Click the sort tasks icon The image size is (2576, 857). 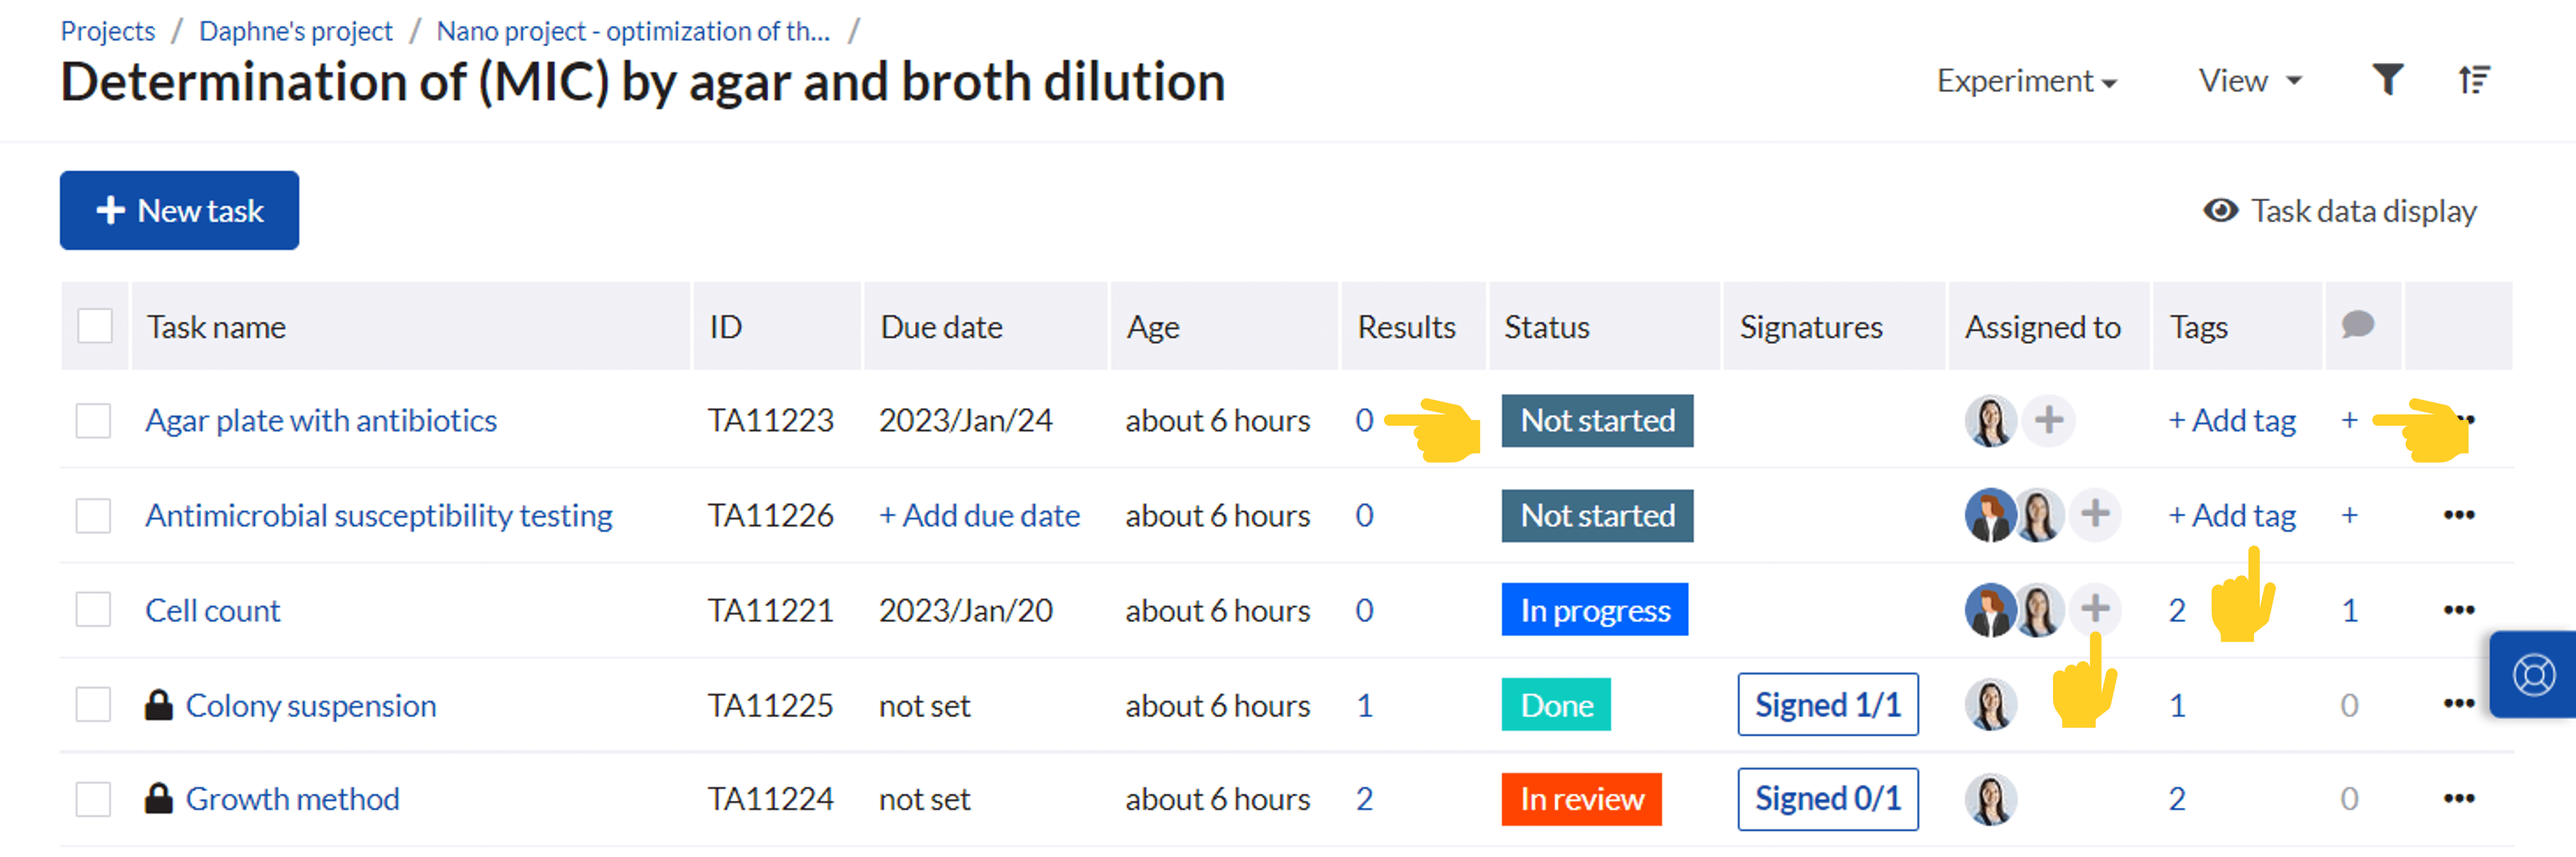click(2474, 79)
